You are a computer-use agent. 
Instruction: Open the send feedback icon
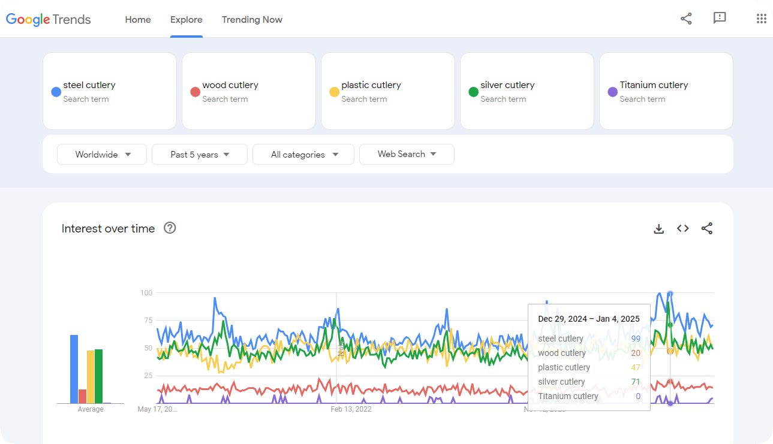[x=720, y=19]
